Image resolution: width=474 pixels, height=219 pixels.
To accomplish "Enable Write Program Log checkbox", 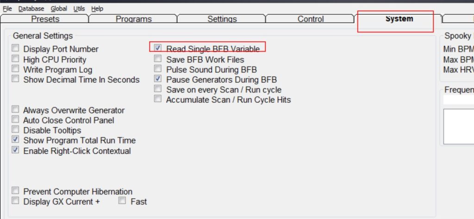I will pyautogui.click(x=16, y=69).
